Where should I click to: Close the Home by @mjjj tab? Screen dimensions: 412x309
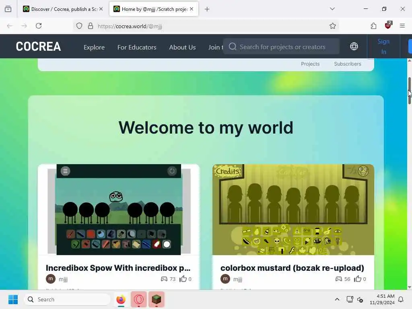tap(192, 9)
